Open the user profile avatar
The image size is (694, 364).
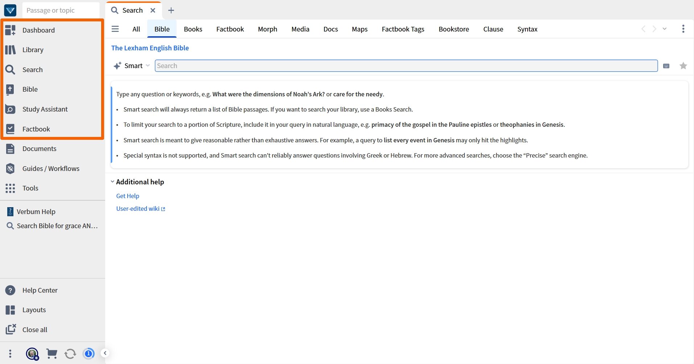click(32, 353)
